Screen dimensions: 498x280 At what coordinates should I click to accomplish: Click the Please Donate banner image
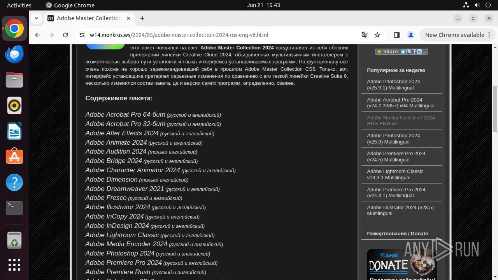coord(402,264)
